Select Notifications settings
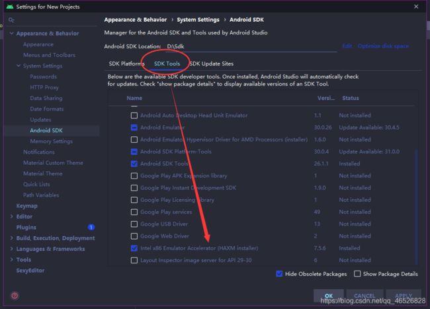 click(x=39, y=152)
